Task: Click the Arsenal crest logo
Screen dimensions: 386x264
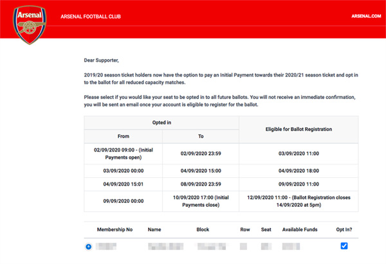Action: 30,24
